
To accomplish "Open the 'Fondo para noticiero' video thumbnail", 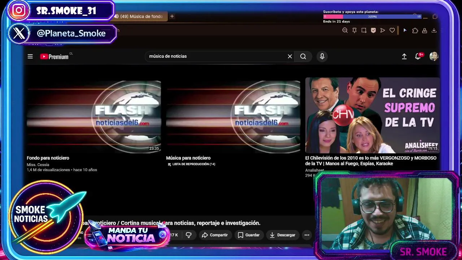I will (94, 116).
